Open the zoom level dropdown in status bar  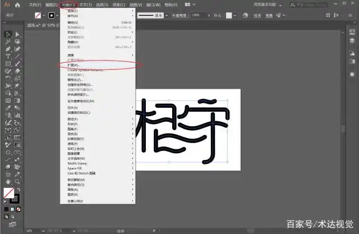[x=43, y=231]
